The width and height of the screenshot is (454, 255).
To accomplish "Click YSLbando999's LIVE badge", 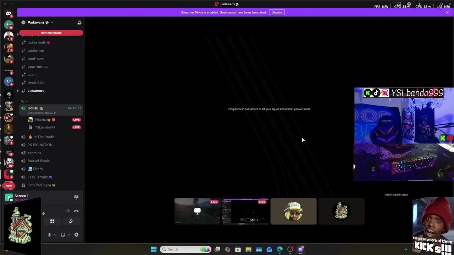I will pos(76,127).
